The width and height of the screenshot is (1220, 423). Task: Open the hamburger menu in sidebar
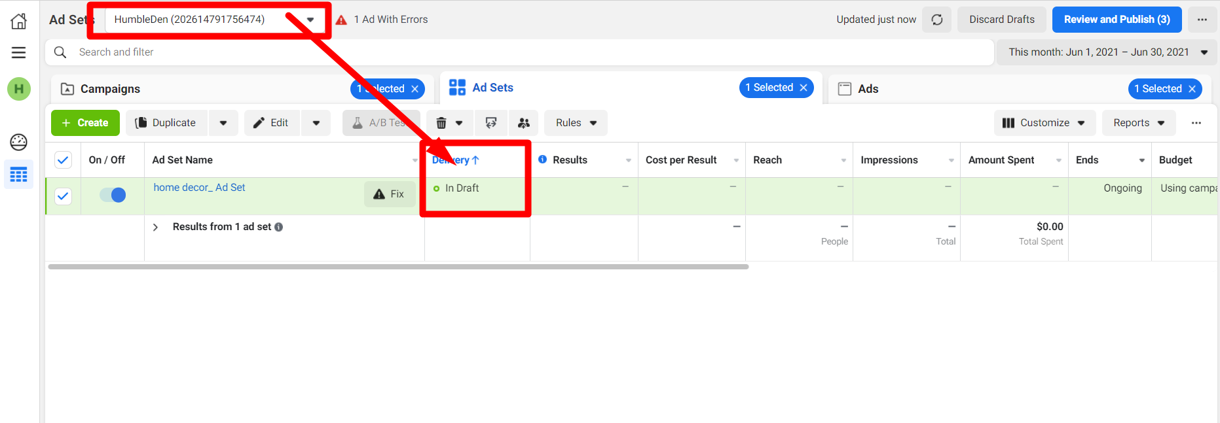(19, 52)
